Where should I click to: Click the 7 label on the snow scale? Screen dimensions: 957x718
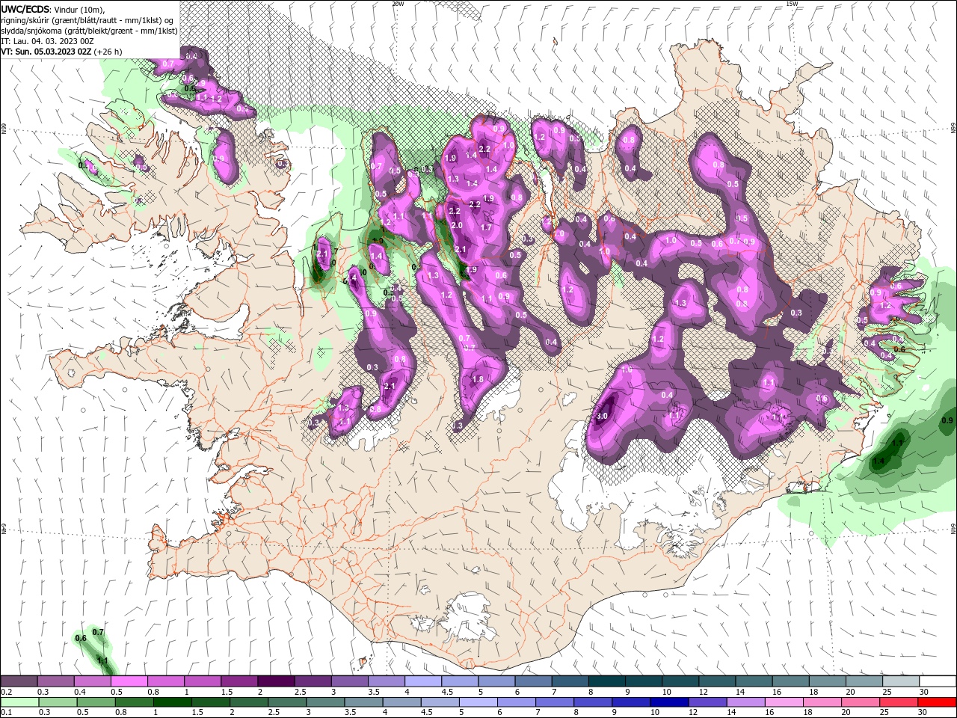coord(553,692)
